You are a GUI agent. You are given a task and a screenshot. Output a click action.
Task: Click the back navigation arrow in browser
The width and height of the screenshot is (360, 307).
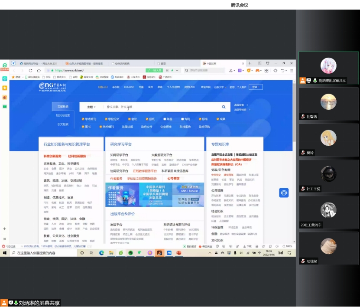[14, 70]
